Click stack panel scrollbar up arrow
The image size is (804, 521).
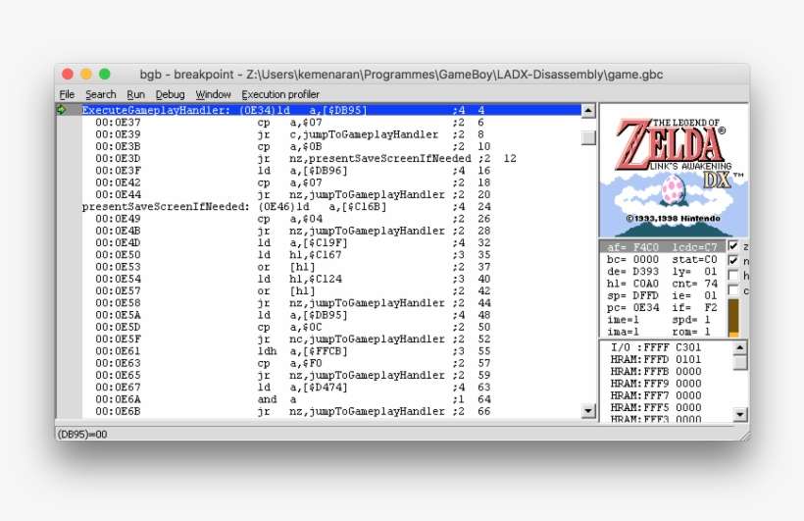740,347
